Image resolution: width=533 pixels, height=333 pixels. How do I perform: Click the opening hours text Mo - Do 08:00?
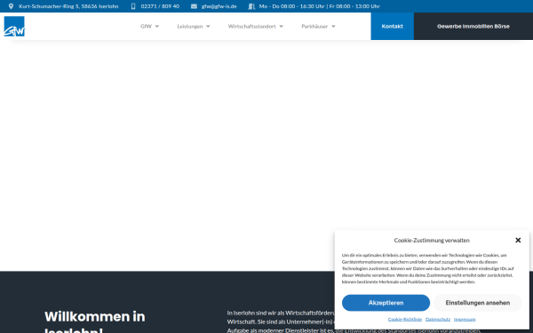(320, 6)
